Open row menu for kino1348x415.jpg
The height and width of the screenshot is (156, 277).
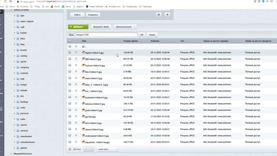[x=76, y=123]
